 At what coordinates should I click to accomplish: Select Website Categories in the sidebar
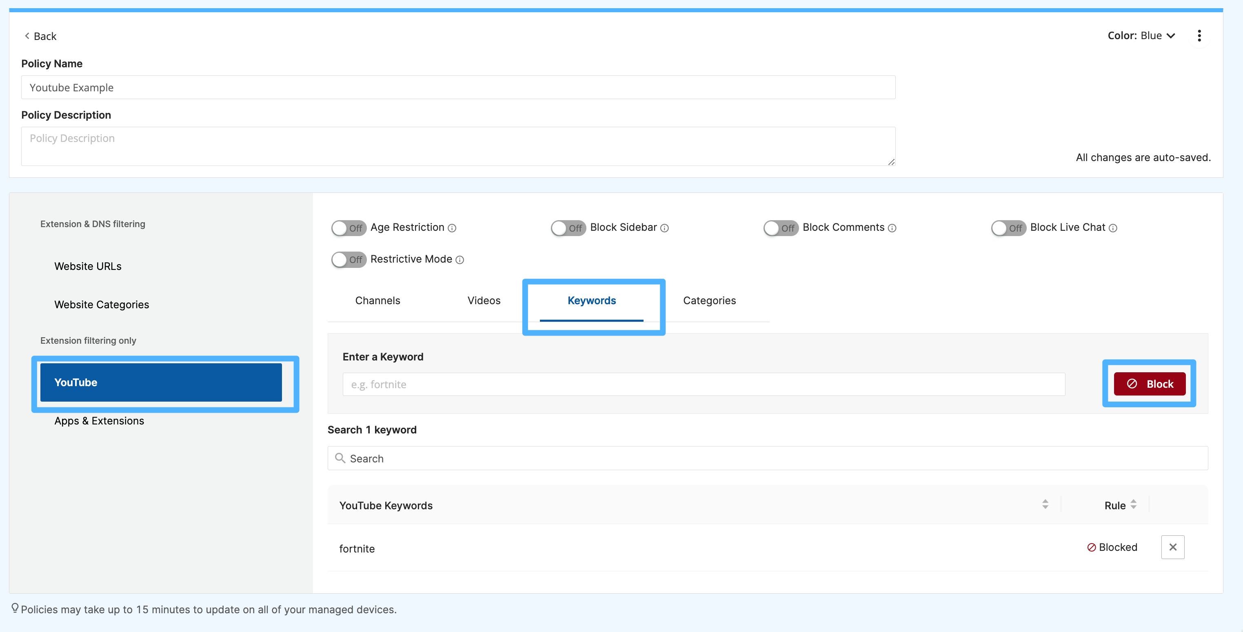coord(101,304)
